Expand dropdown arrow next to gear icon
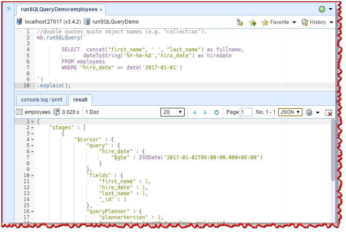 318,113
